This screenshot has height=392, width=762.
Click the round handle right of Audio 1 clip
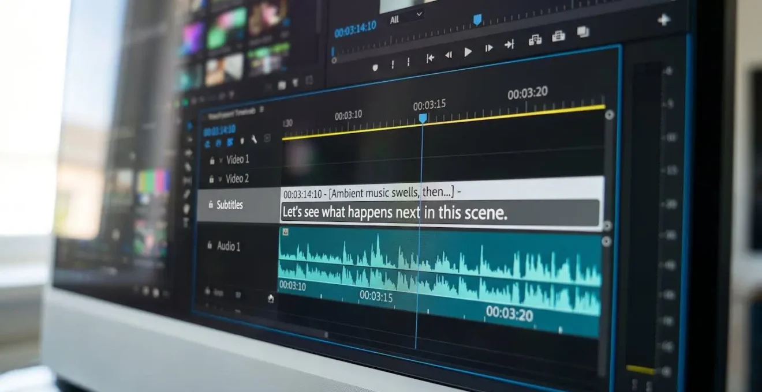click(606, 242)
